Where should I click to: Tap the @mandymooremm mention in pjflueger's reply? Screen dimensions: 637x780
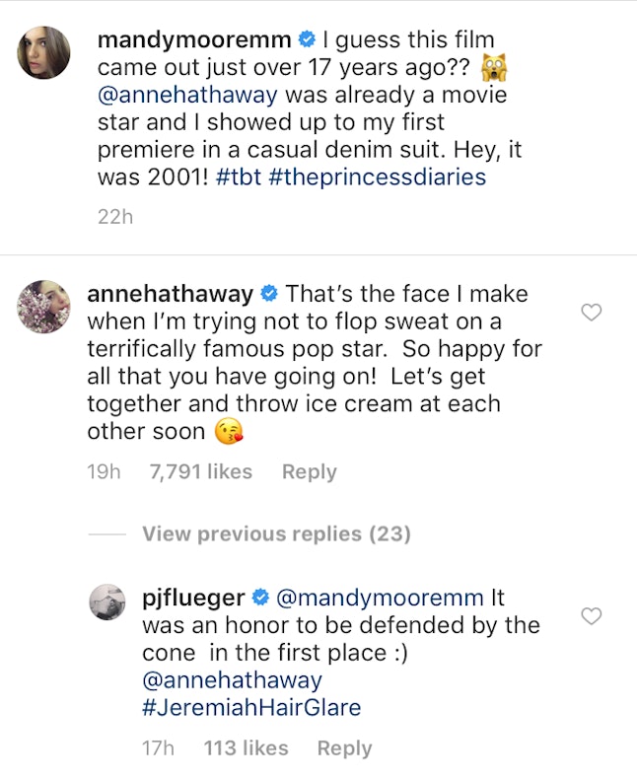(x=383, y=598)
